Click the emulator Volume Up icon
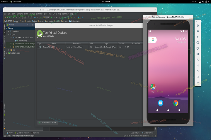211x140 pixels. (x=198, y=31)
